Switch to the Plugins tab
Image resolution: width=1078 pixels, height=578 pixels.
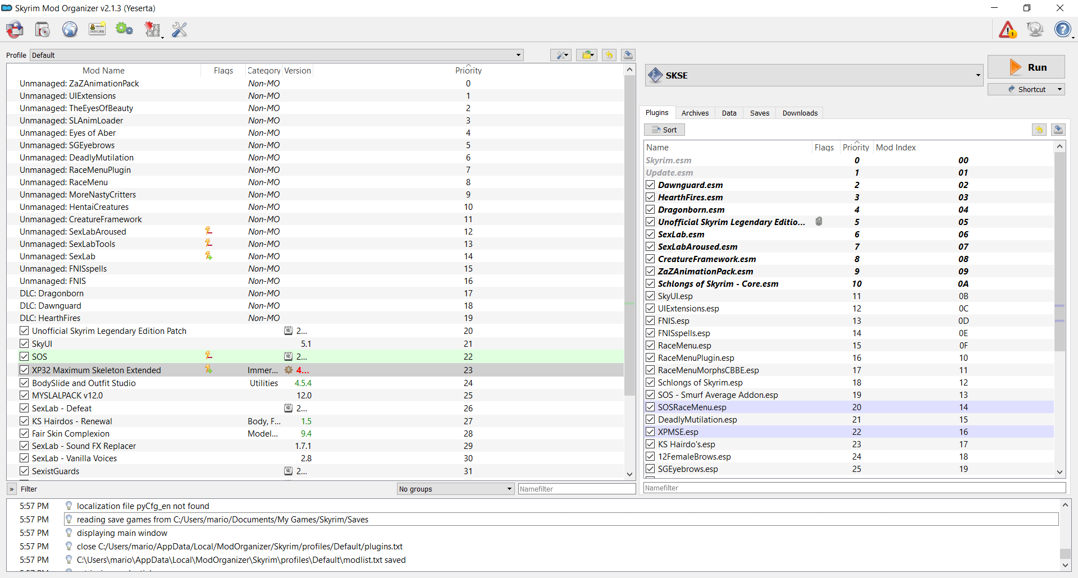coord(657,113)
